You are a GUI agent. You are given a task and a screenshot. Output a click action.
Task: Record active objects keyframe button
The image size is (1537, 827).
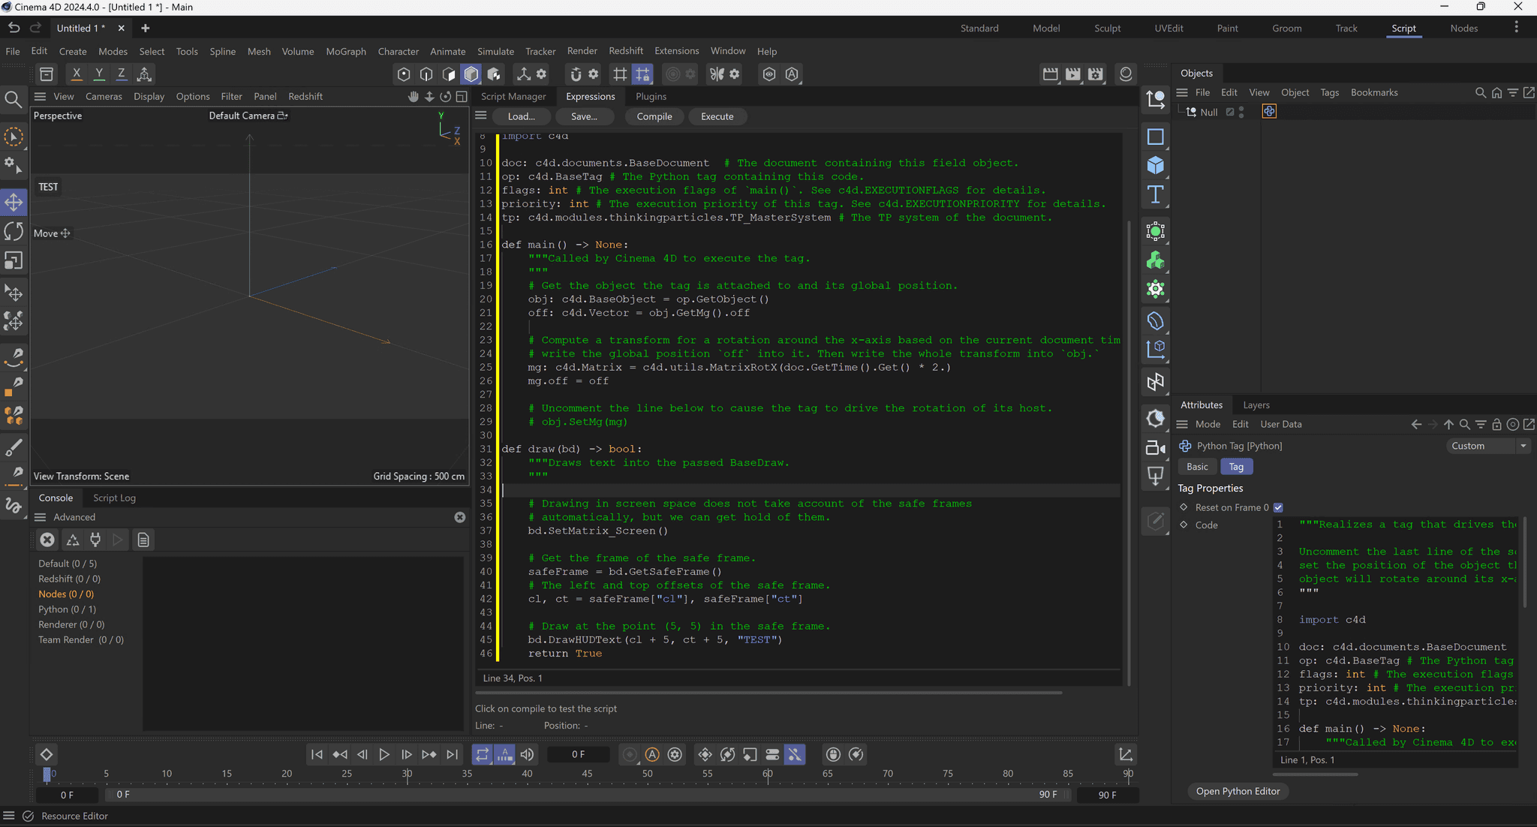pyautogui.click(x=630, y=754)
